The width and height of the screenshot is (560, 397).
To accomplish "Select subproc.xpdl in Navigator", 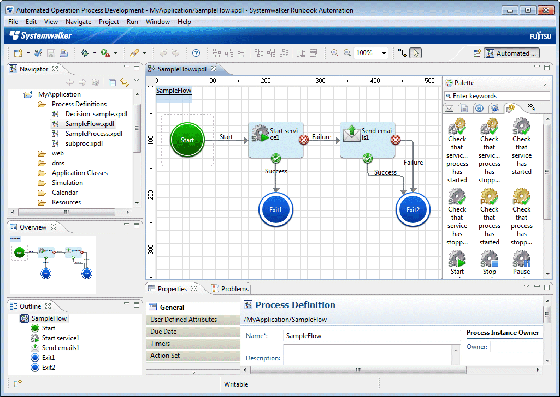I will pyautogui.click(x=77, y=143).
